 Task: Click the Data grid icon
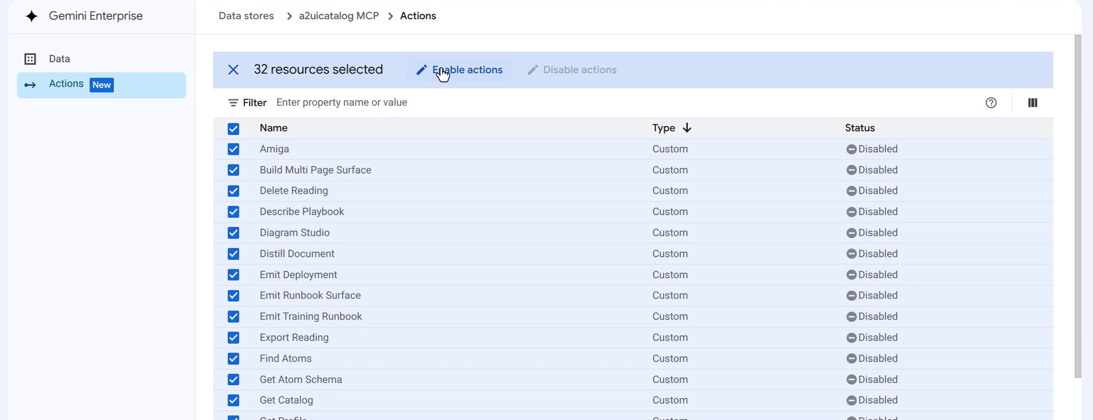point(30,59)
